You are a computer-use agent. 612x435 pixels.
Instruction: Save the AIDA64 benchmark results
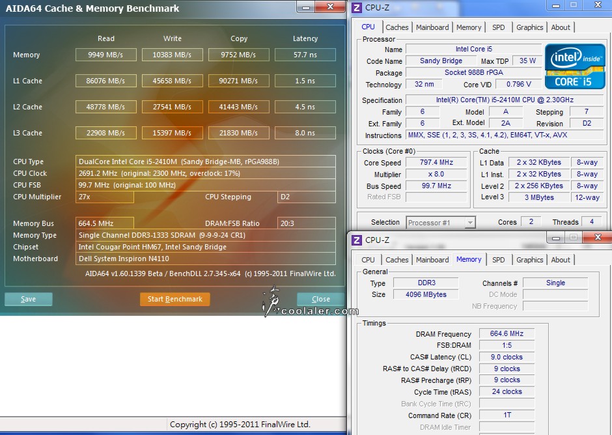tap(29, 299)
